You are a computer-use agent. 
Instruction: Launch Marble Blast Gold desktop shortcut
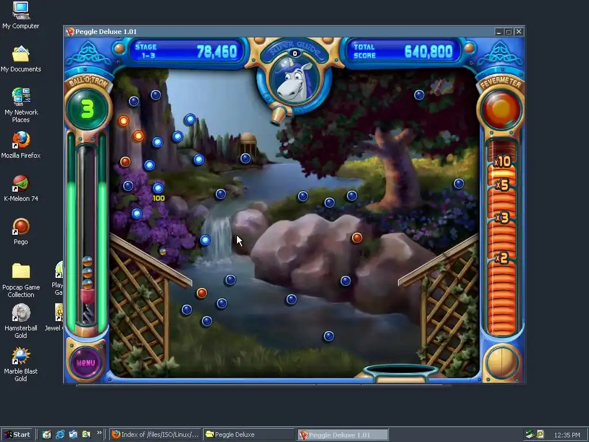pos(21,364)
